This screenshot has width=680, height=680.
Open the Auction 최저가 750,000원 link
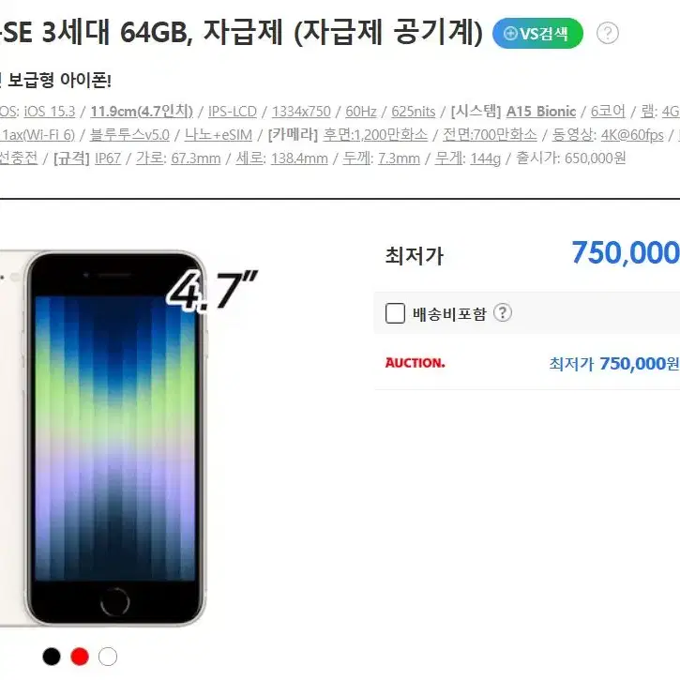[x=614, y=363]
